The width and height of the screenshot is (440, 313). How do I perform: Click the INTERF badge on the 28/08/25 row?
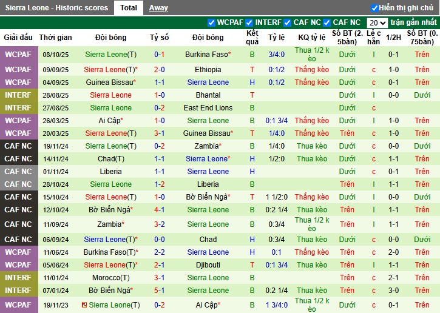pyautogui.click(x=18, y=95)
